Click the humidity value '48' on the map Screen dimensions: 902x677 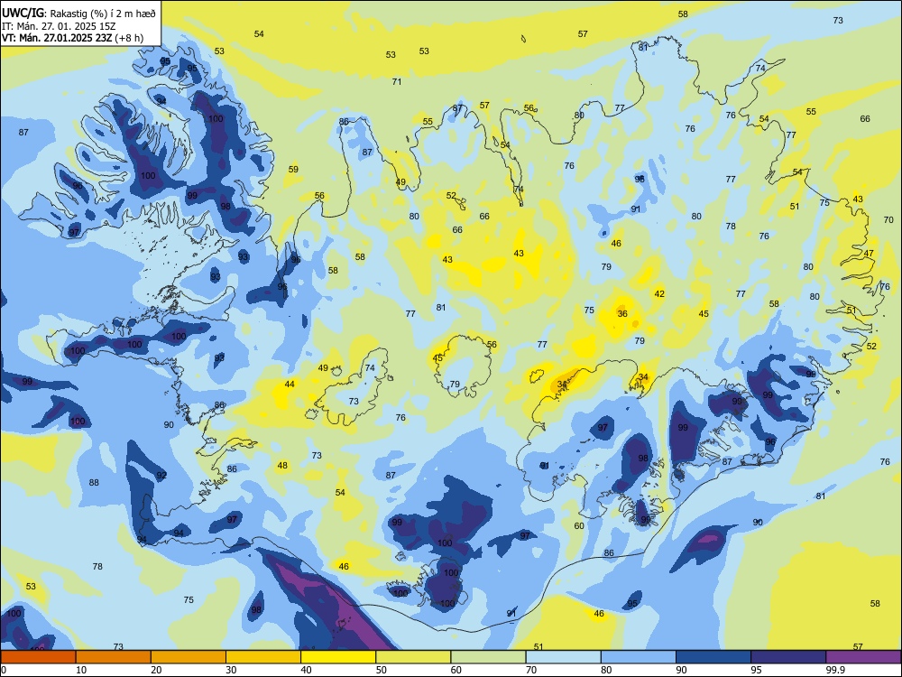282,465
